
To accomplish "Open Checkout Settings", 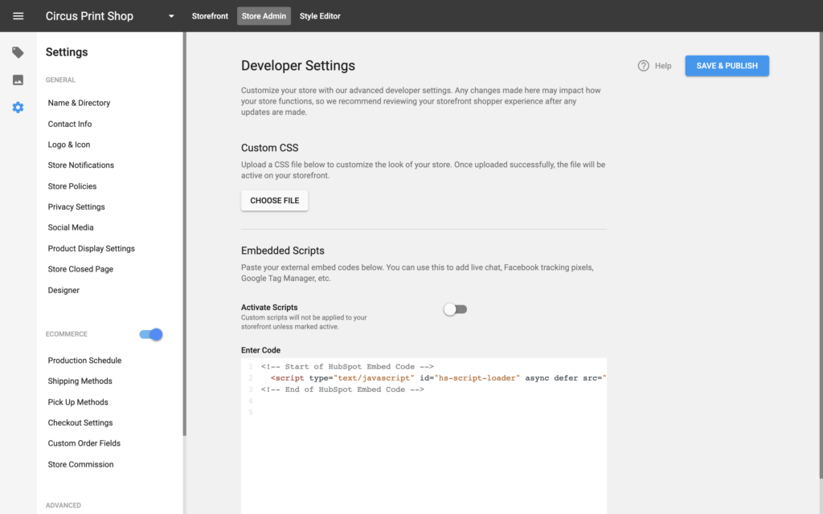I will (80, 422).
